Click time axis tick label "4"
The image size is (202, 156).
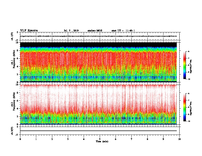pyautogui.click(x=84, y=139)
